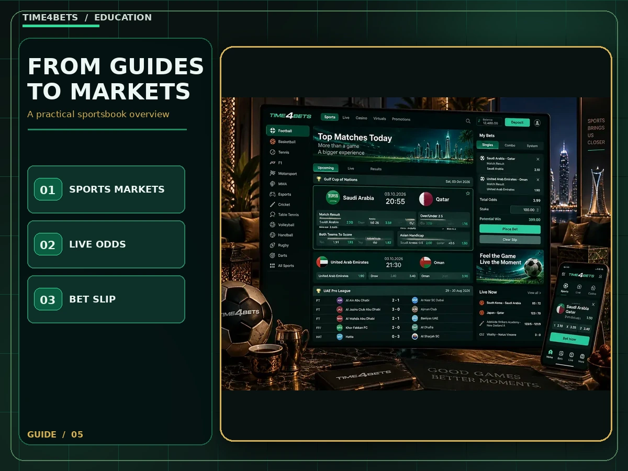Select the Results matches tab

click(376, 169)
